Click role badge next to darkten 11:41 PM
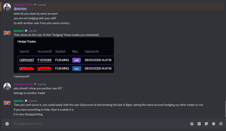Viewport: 226px width, 131px height. tap(26, 31)
